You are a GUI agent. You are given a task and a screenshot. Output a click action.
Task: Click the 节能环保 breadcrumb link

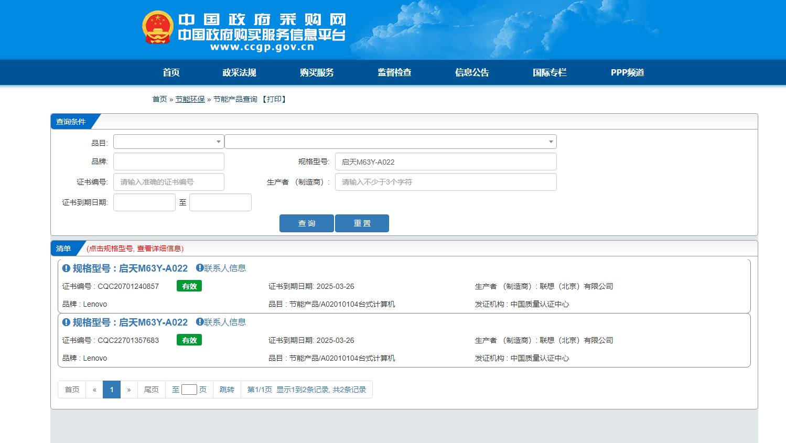(190, 99)
